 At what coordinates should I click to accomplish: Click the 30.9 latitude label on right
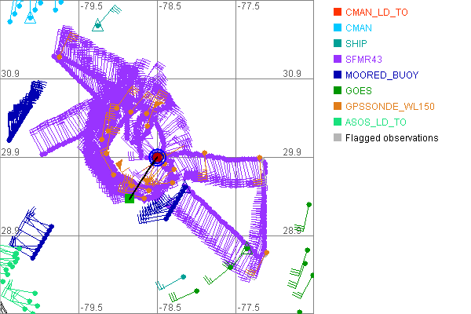(x=292, y=73)
